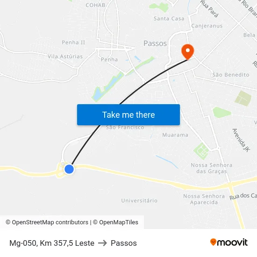Click the São Benedito neighborhood label

[x=231, y=75]
